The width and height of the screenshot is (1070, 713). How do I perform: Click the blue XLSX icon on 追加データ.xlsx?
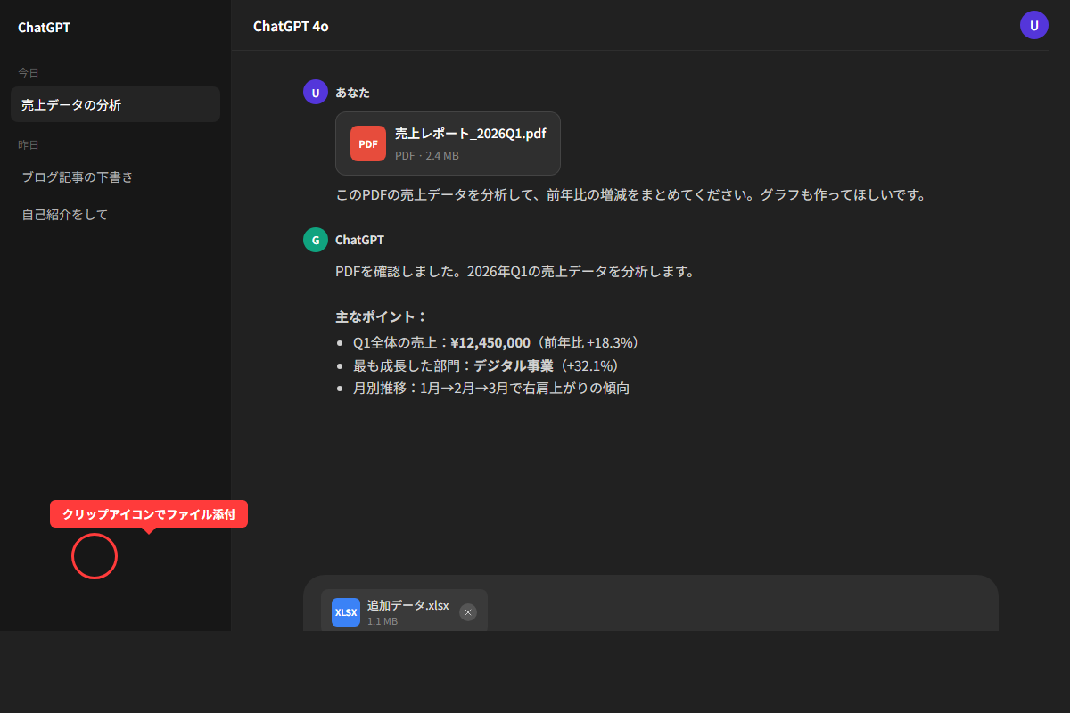point(345,612)
